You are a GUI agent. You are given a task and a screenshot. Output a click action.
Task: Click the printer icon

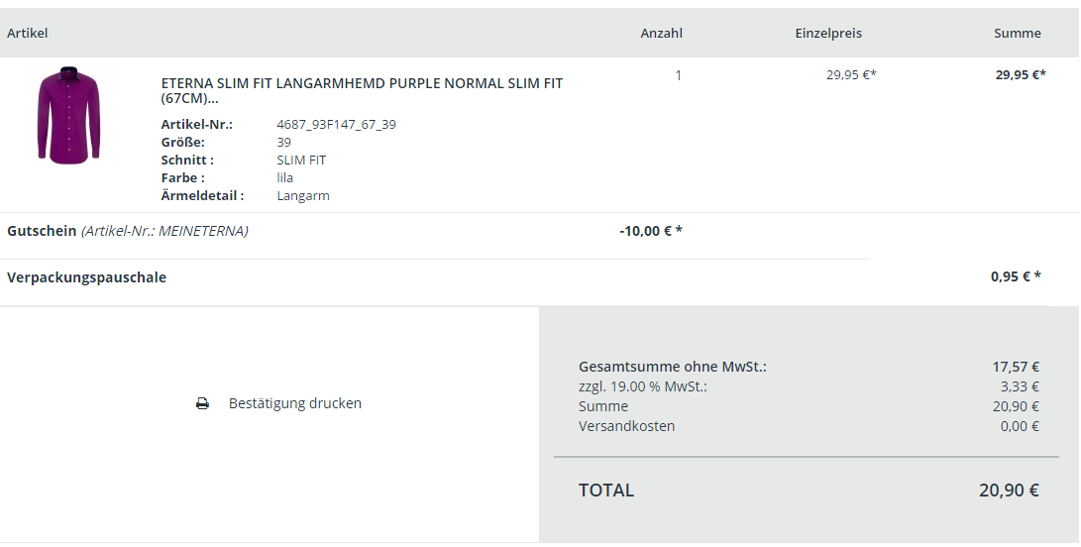pos(202,404)
